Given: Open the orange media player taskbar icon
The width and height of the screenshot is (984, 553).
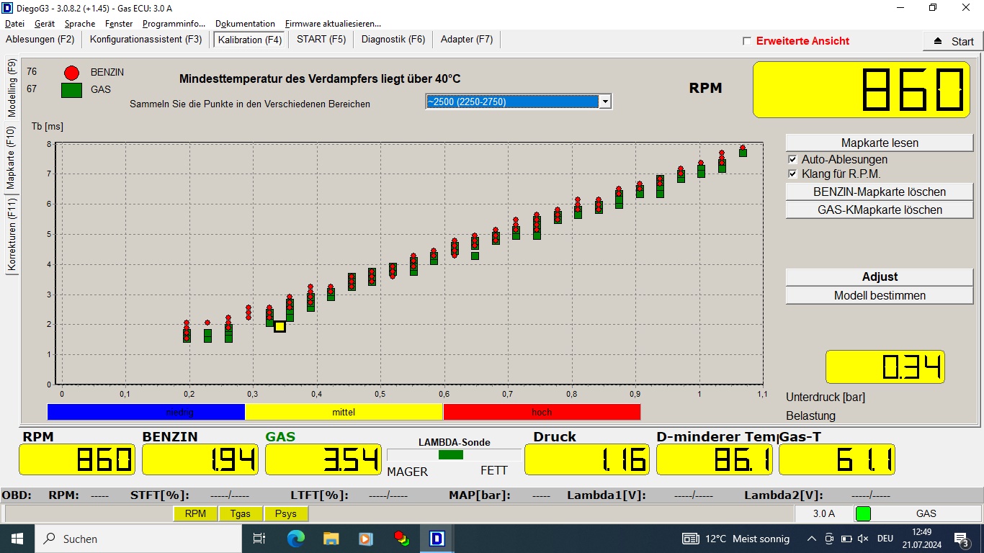Looking at the screenshot, I should pyautogui.click(x=366, y=539).
